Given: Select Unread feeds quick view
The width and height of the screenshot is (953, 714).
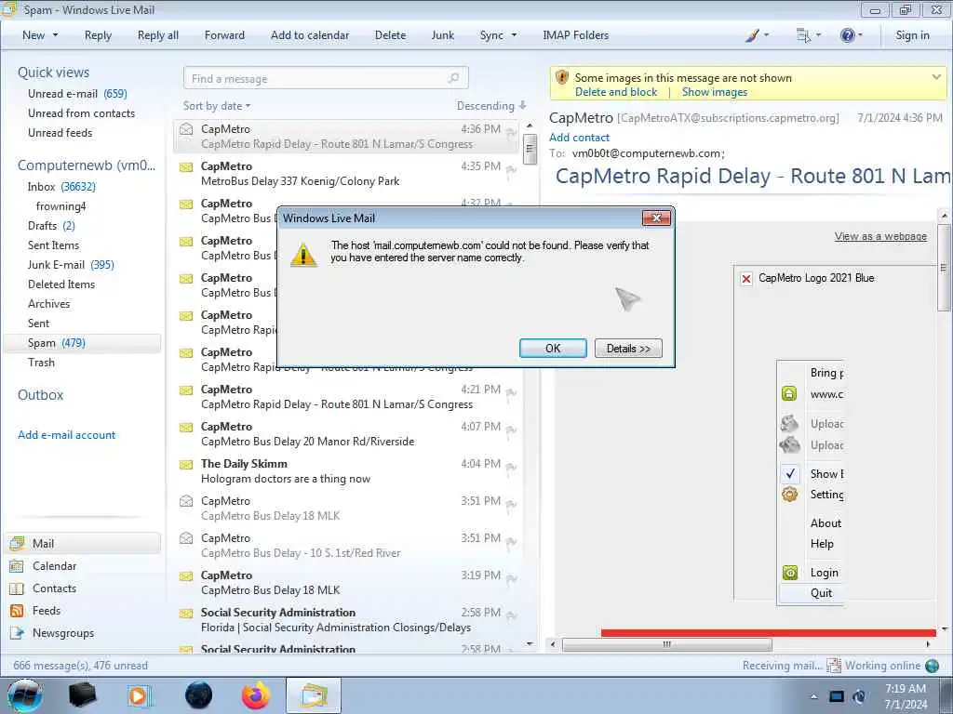Looking at the screenshot, I should click(60, 132).
